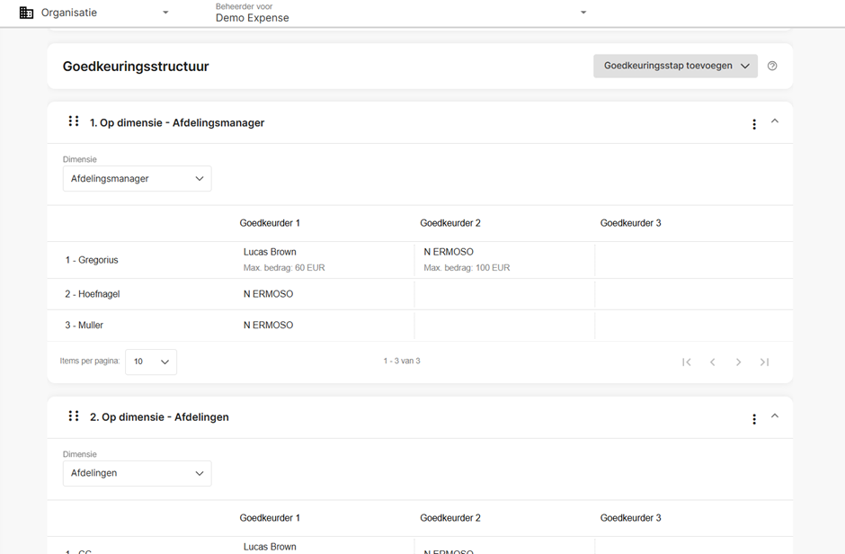Open the three-dot menu for step 2 Afdelingen
This screenshot has width=845, height=554.
[754, 419]
